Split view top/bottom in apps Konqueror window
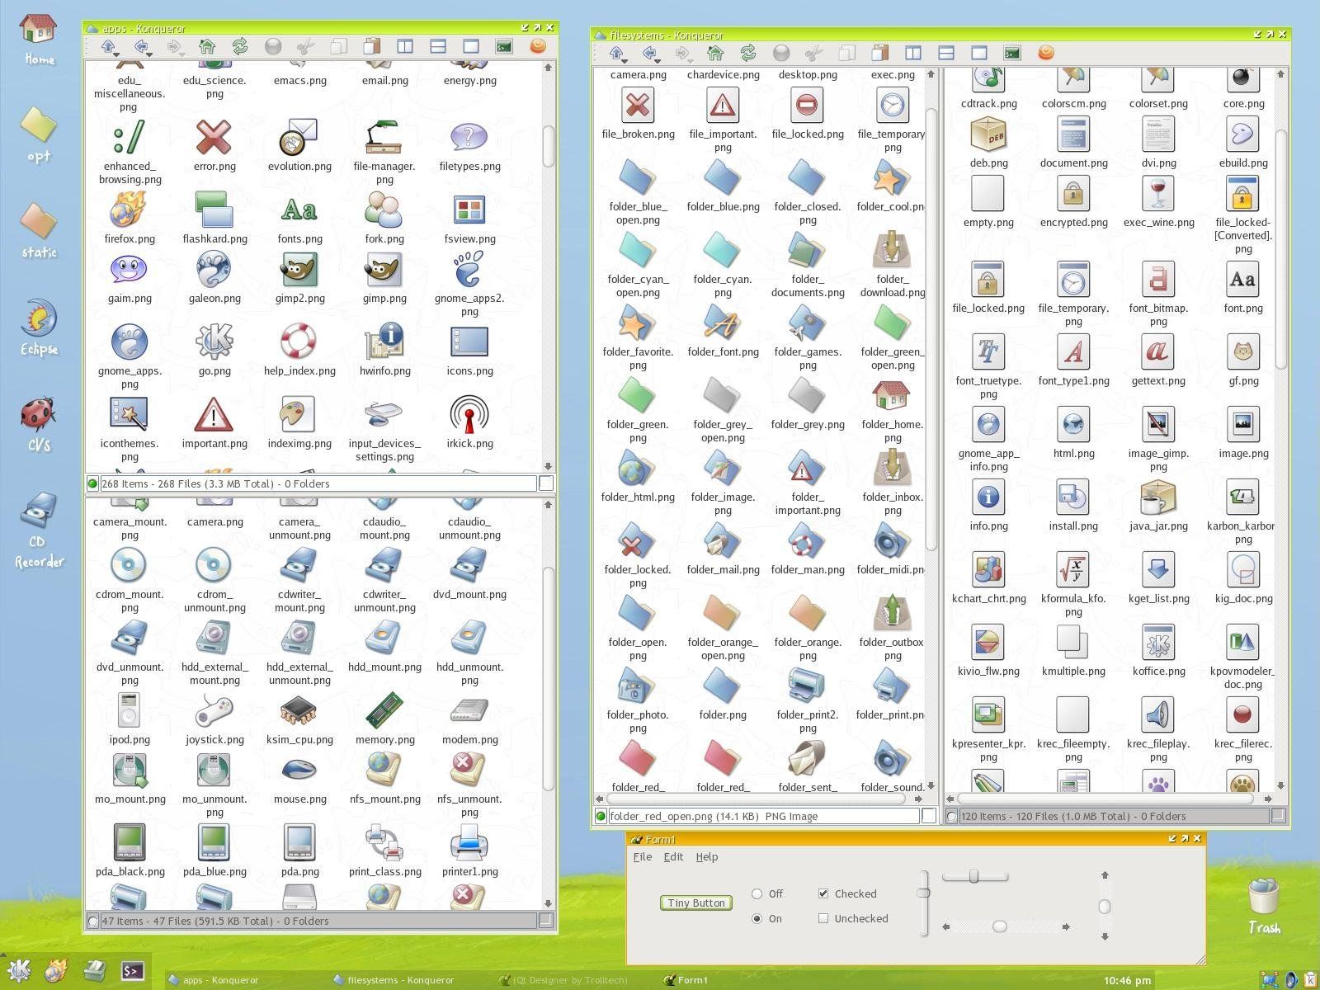 438,47
